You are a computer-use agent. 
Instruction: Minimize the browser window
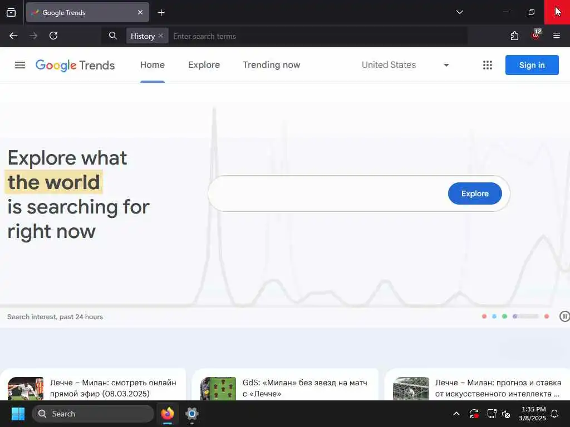(x=506, y=12)
